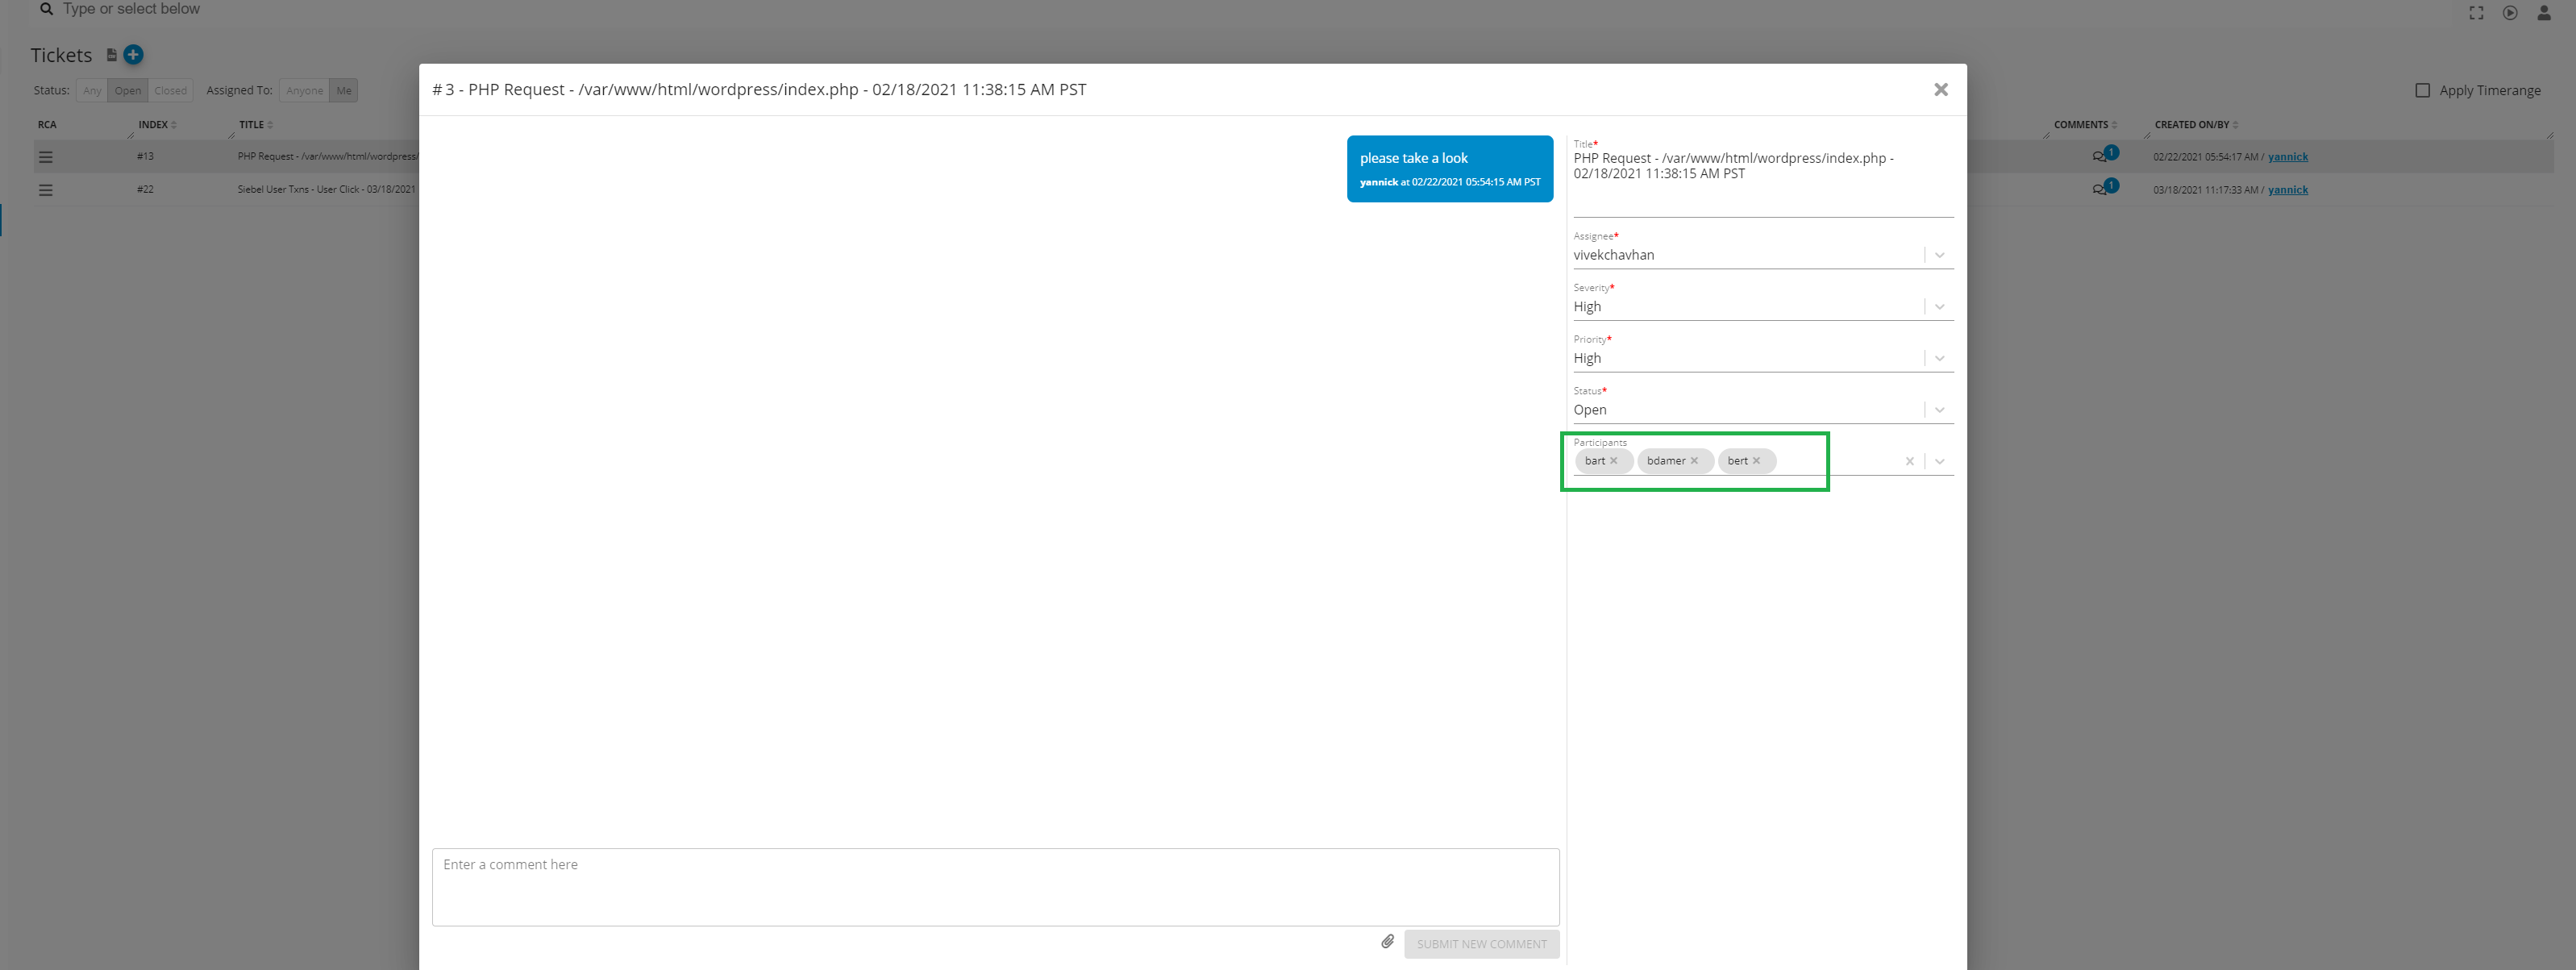Image resolution: width=2576 pixels, height=970 pixels.
Task: Expand the Assignee dropdown
Action: coord(1939,255)
